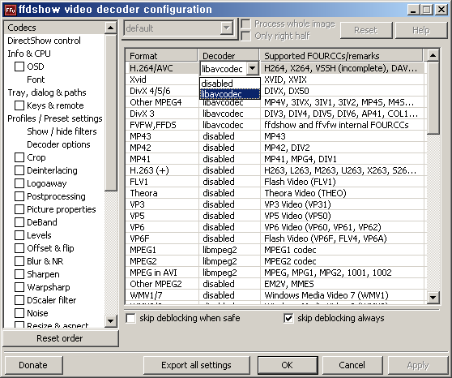This screenshot has height=378, width=452.
Task: Click the codec table scroll-down arrow
Action: point(433,297)
